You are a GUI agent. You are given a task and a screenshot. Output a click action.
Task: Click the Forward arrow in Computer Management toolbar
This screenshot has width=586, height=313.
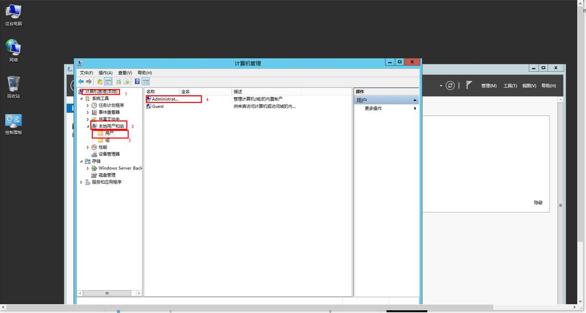(89, 82)
